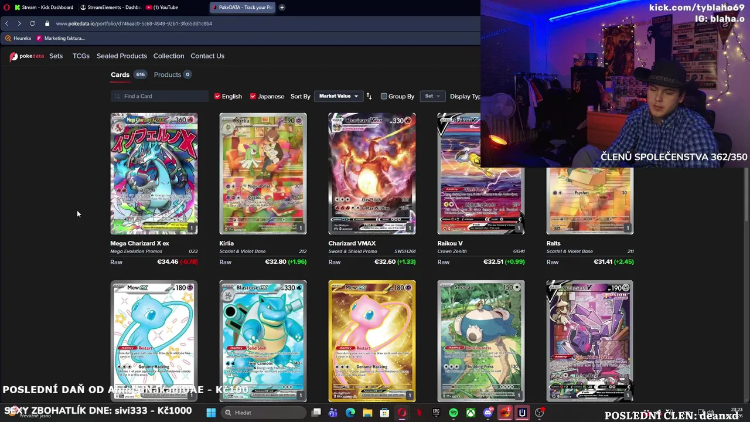Launch Microsoft Edge from the taskbar
This screenshot has width=750, height=422.
coord(350,413)
